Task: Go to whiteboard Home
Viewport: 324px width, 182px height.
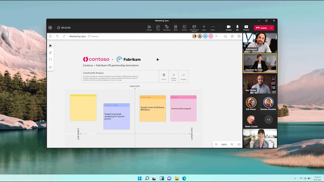Action: coord(50,36)
